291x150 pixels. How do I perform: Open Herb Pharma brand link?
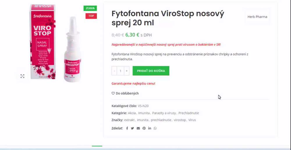tap(257, 17)
